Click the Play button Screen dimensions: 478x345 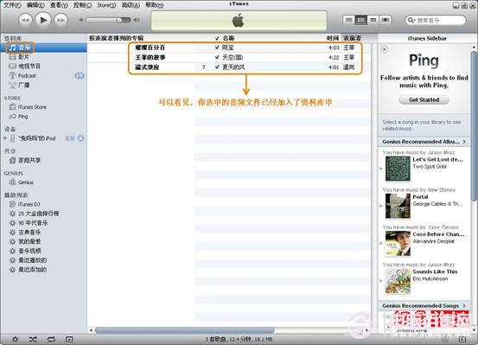click(43, 20)
